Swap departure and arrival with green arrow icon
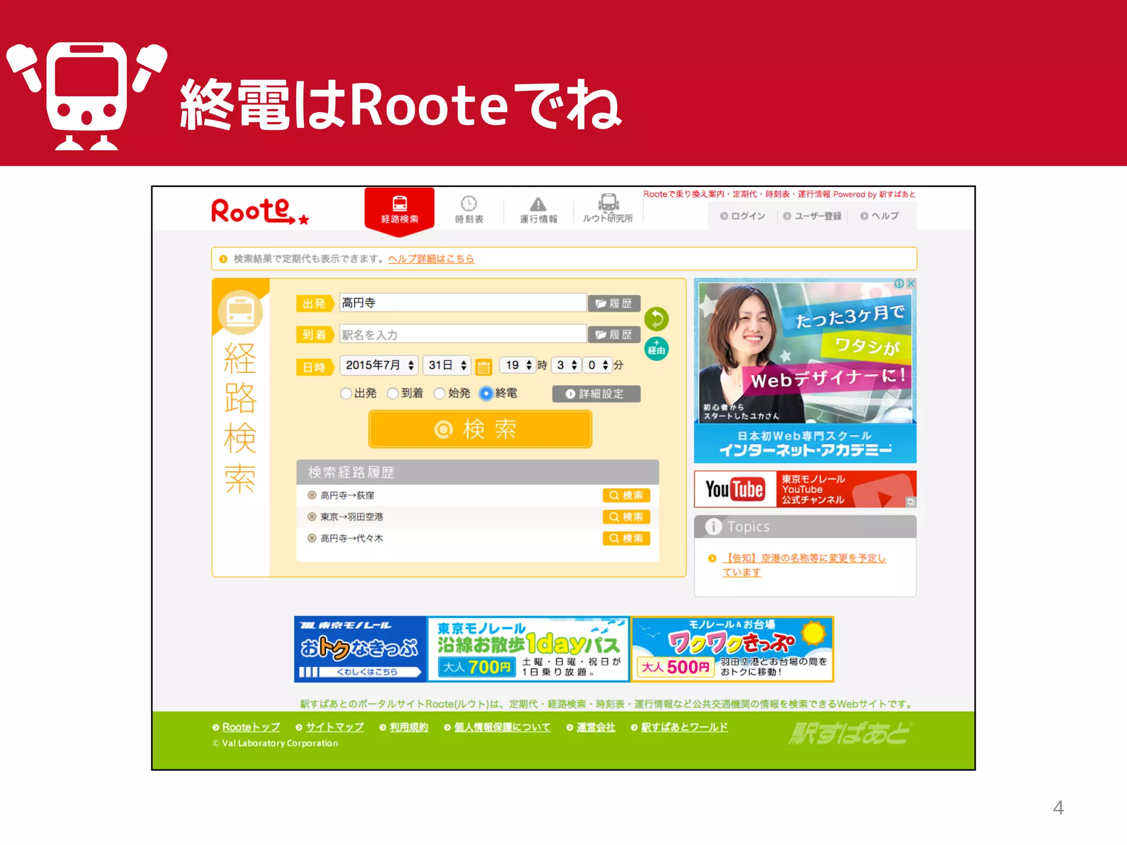The image size is (1127, 845). 656,319
